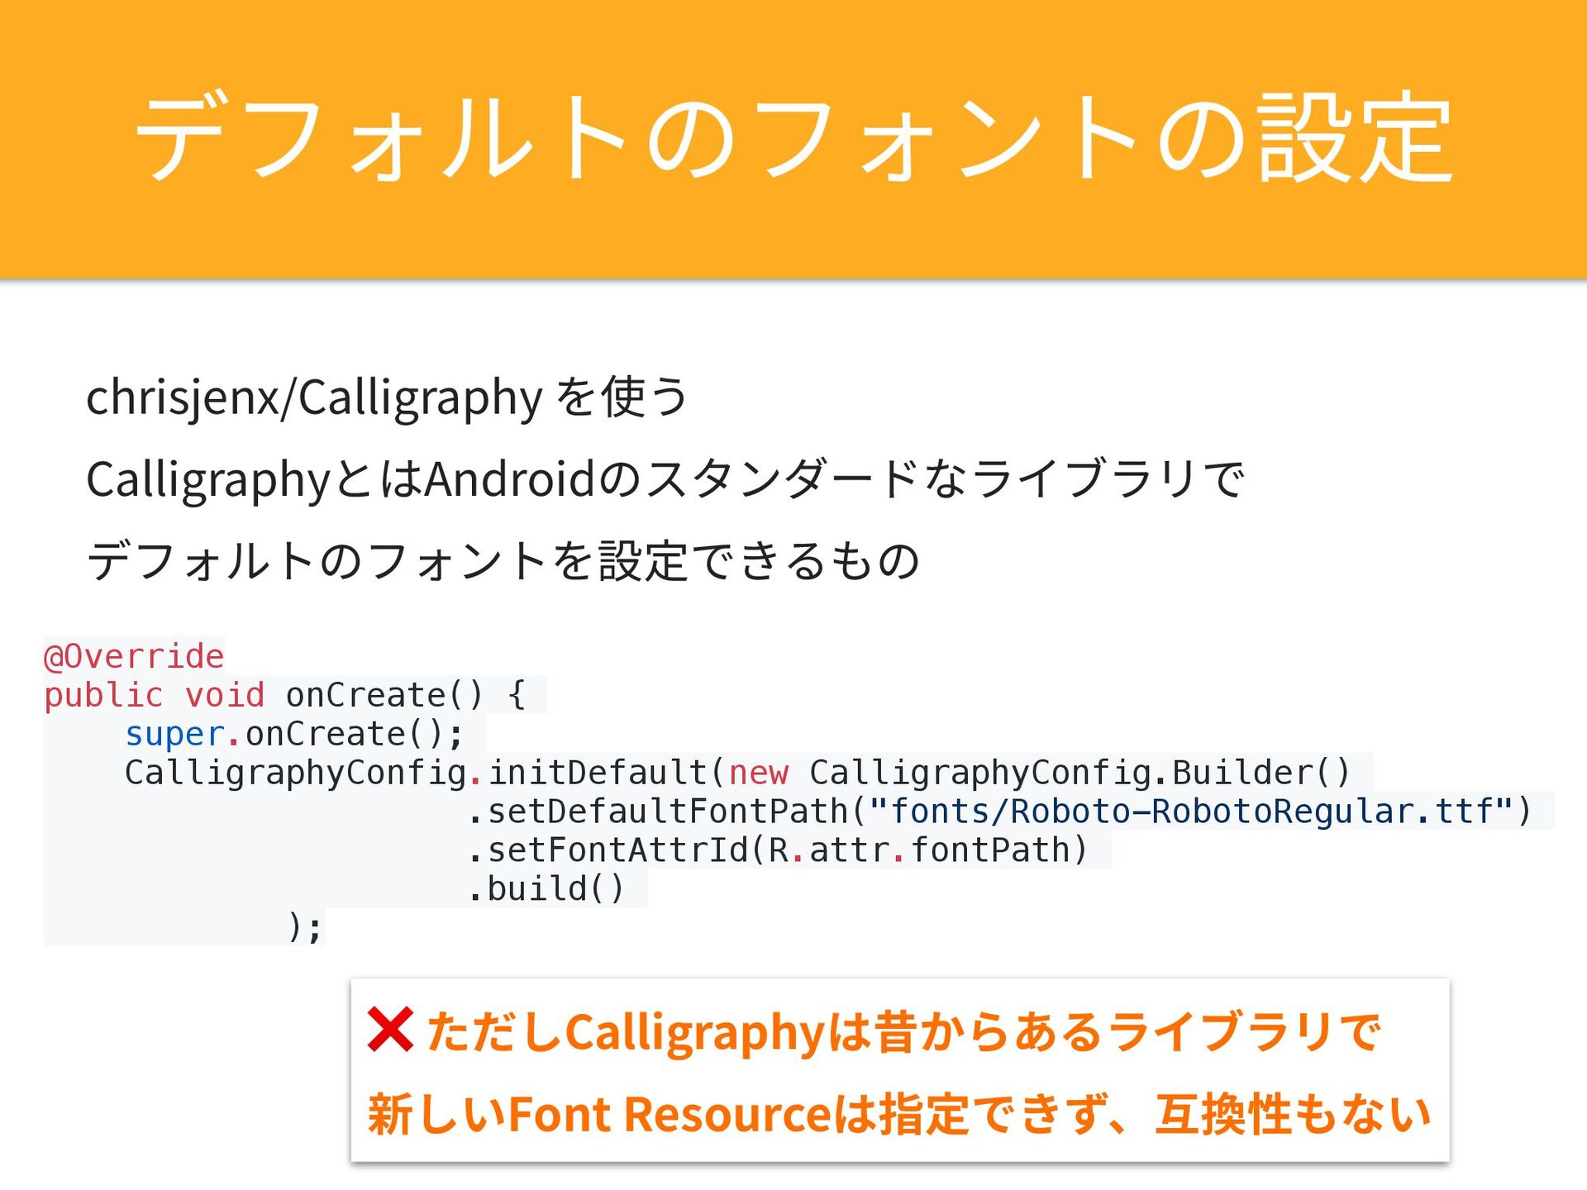1587x1190 pixels.
Task: Click the '.build()' code line
Action: tap(546, 889)
